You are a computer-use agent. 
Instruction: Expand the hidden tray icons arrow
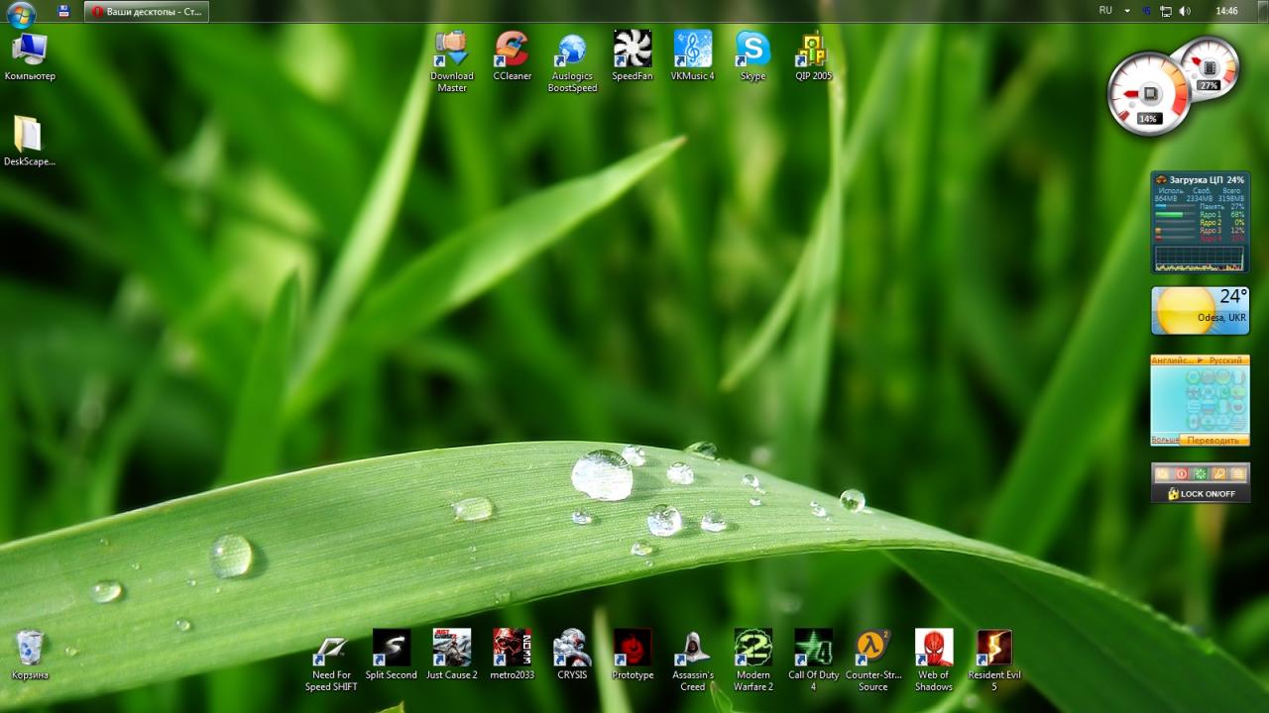click(1127, 11)
